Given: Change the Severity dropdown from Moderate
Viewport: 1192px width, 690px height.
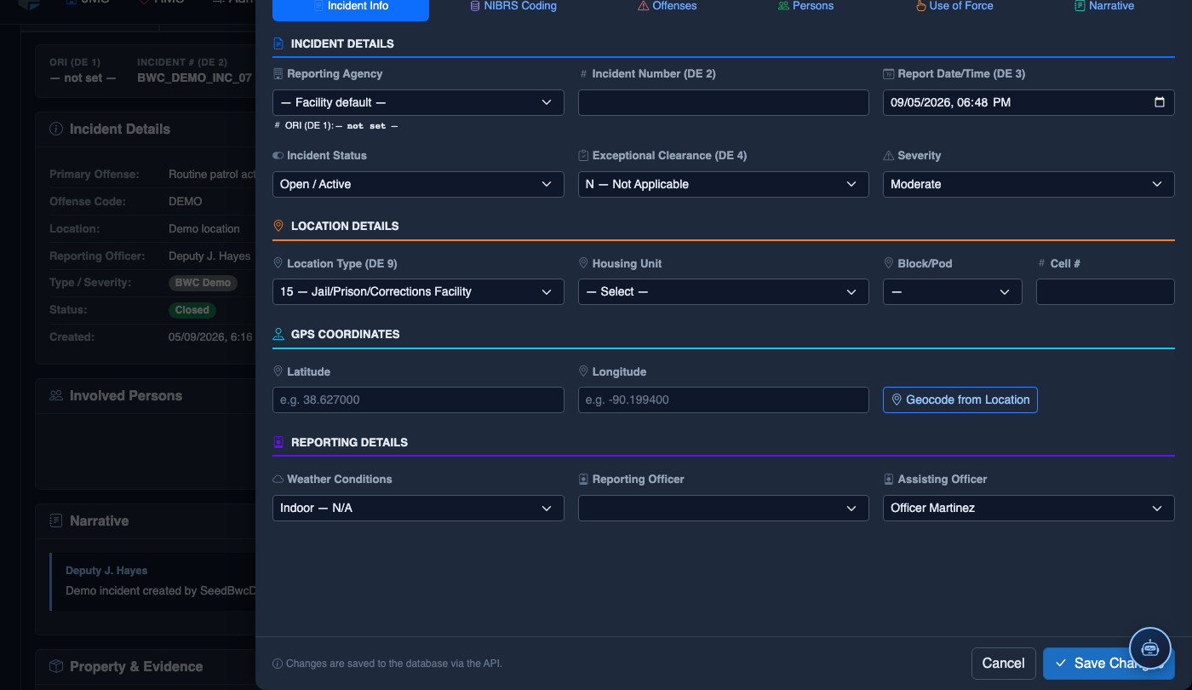Looking at the screenshot, I should coord(1029,184).
